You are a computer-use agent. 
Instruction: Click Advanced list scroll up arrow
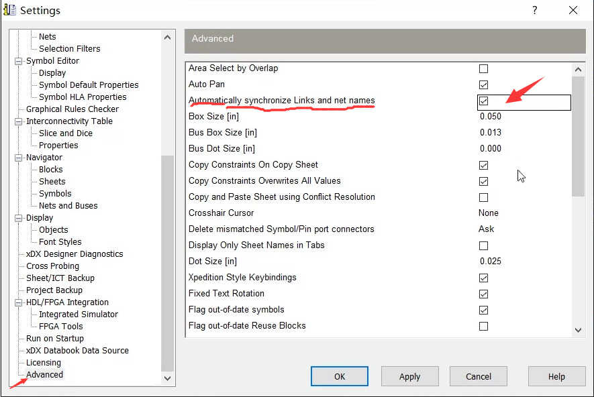[578, 70]
